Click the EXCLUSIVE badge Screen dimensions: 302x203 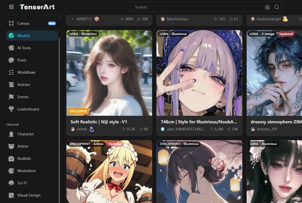[78, 111]
